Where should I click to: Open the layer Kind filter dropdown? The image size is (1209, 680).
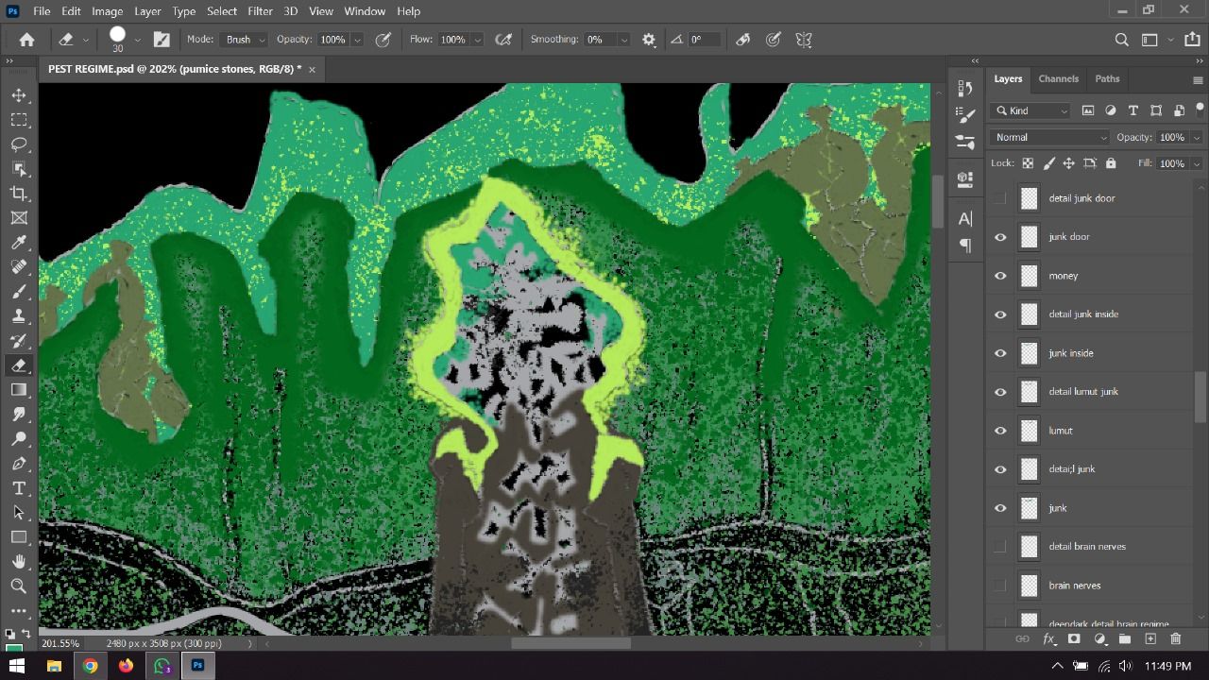click(x=1030, y=110)
